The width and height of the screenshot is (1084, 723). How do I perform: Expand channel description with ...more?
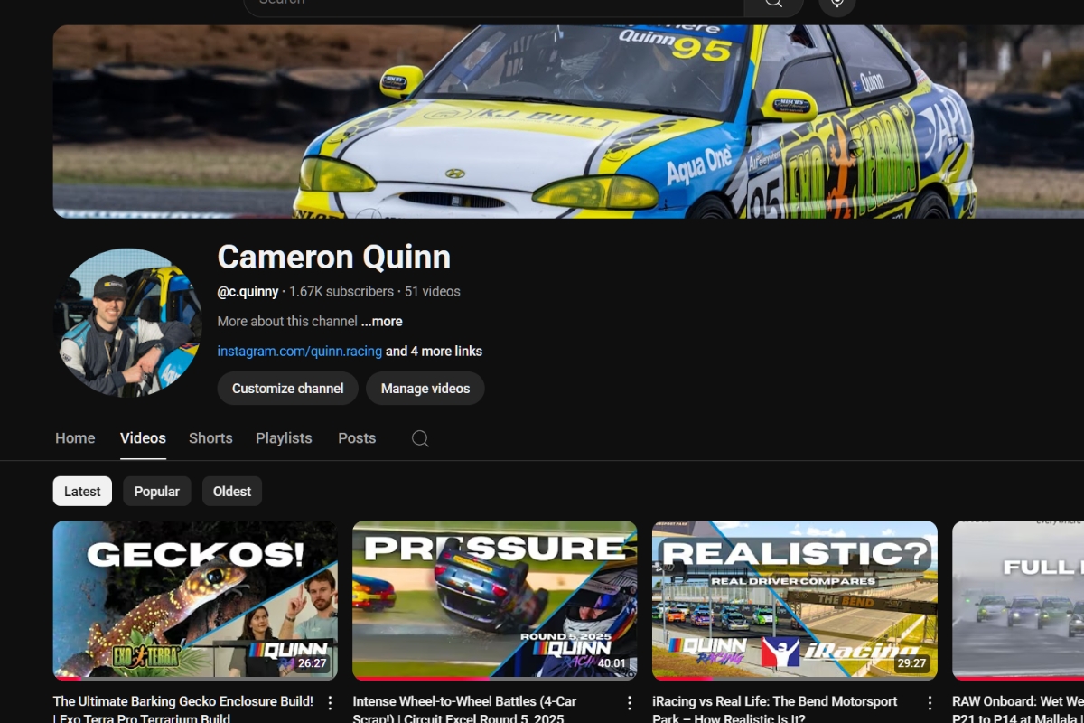point(381,322)
